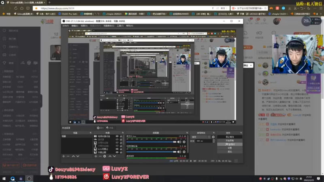Lock the 视频采集设备 source
This screenshot has width=324, height=182.
(121, 136)
